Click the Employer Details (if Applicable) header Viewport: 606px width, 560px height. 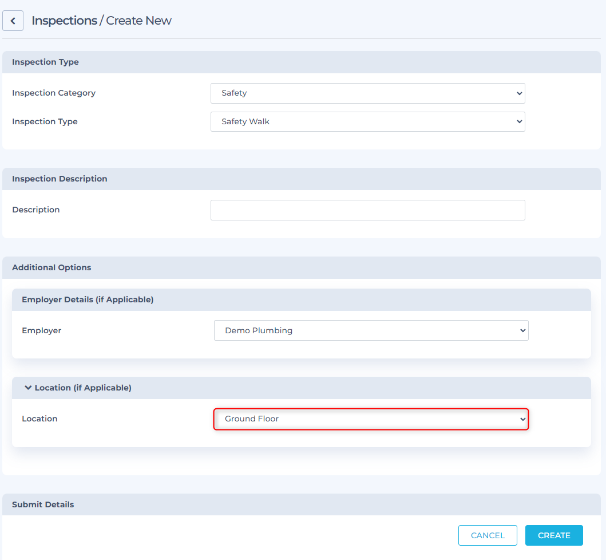(x=88, y=299)
